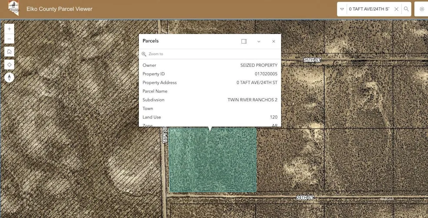Clear the search text with the X

[396, 9]
